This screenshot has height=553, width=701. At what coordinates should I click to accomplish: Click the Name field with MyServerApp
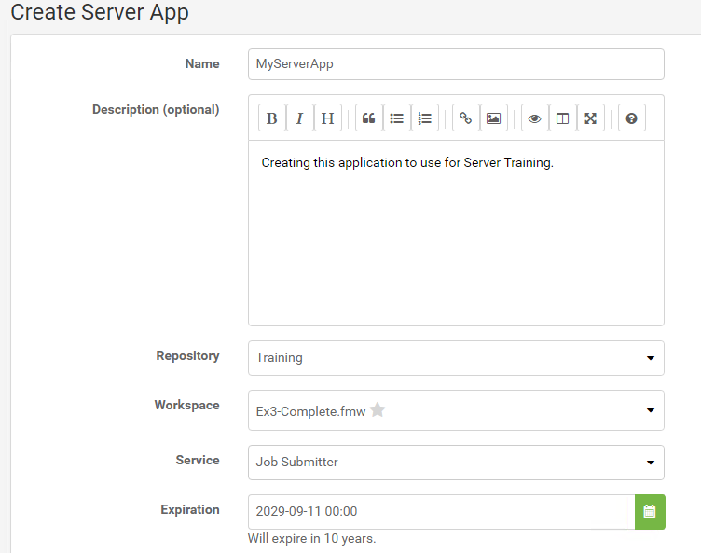click(456, 64)
